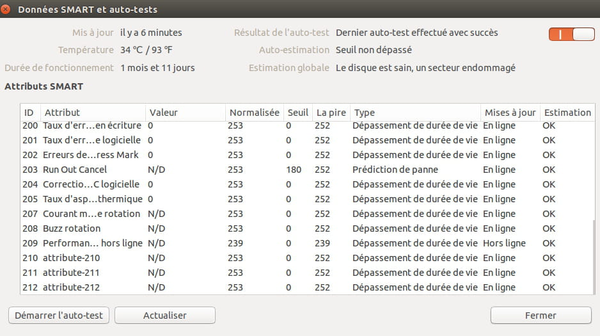Click the Actualiser button
Viewport: 600px width, 336px height.
pyautogui.click(x=165, y=316)
